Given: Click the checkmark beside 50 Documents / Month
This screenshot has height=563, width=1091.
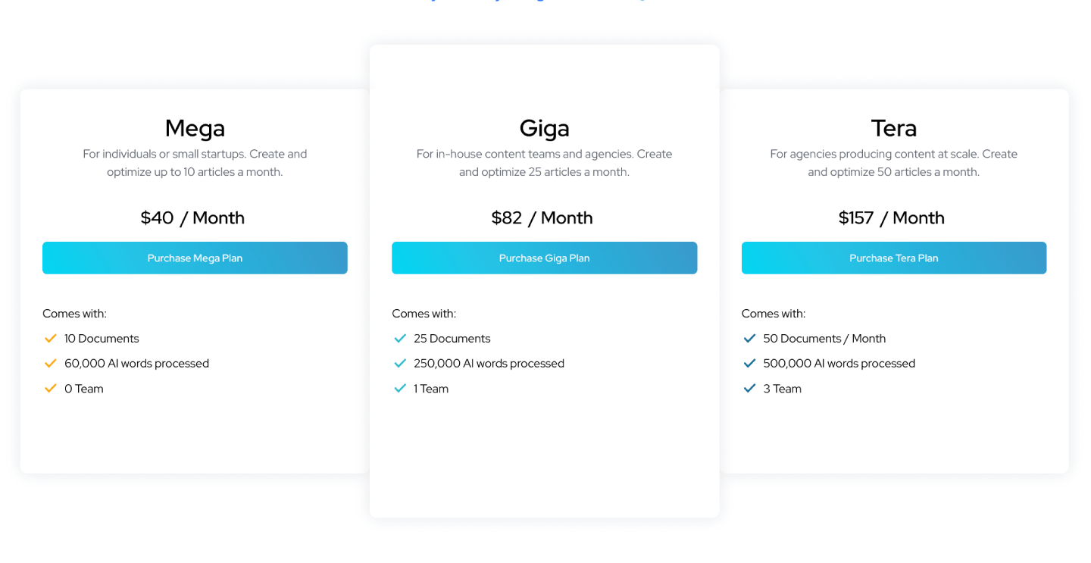Looking at the screenshot, I should 750,339.
